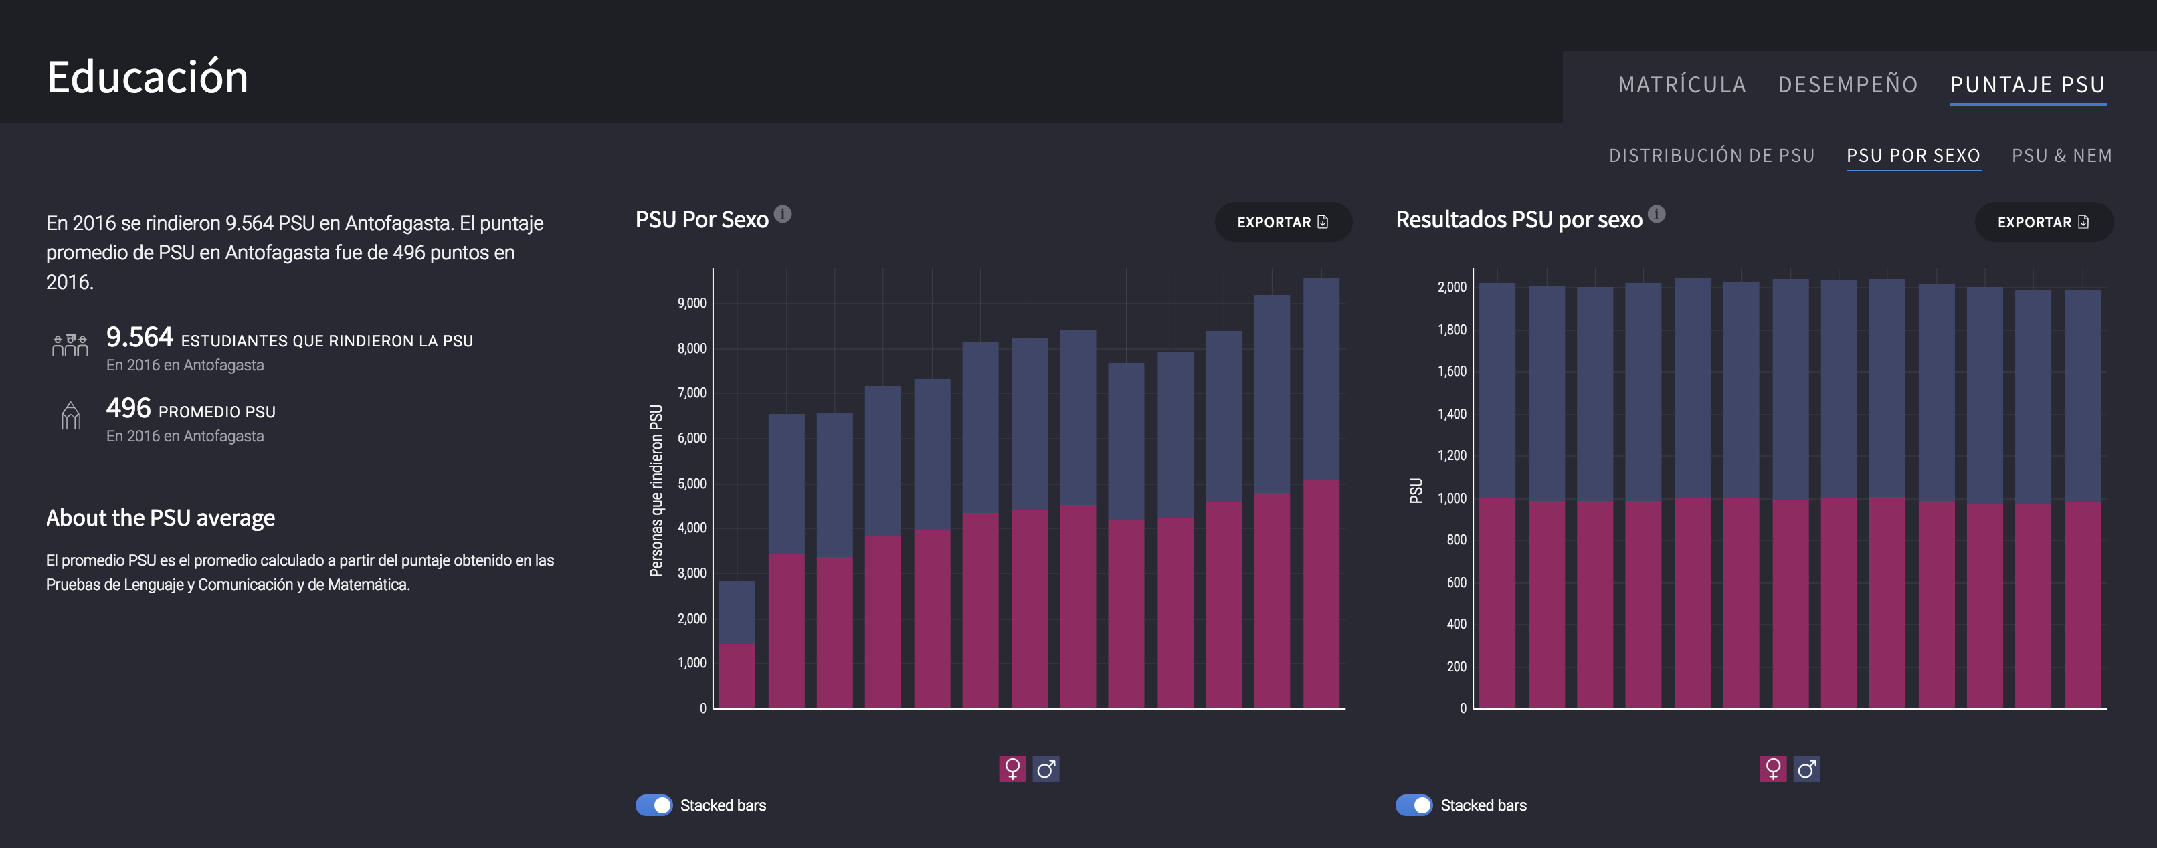Click the info icon next to PSU Por Sexo

tap(782, 213)
